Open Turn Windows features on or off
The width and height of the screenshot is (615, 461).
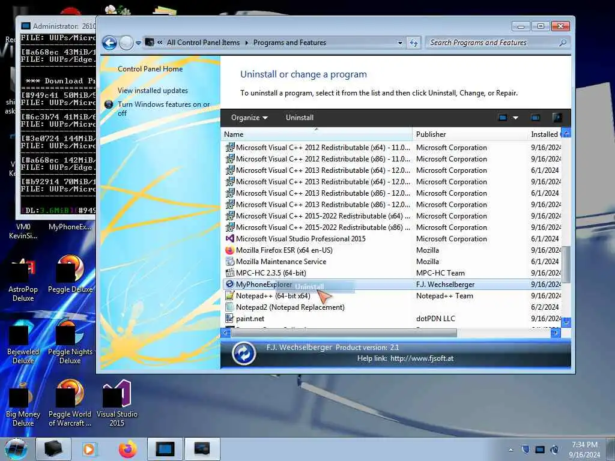coord(163,109)
